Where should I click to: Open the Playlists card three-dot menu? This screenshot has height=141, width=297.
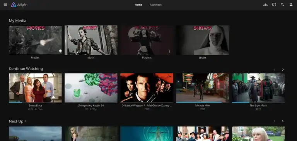(x=170, y=52)
